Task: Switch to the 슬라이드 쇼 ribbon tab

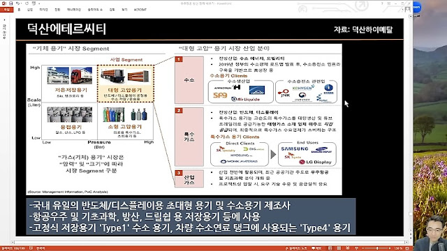Action: click(x=95, y=9)
